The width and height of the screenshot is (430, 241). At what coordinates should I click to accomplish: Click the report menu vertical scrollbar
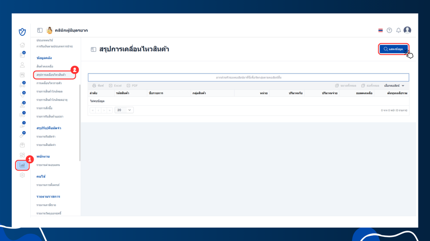coord(80,123)
